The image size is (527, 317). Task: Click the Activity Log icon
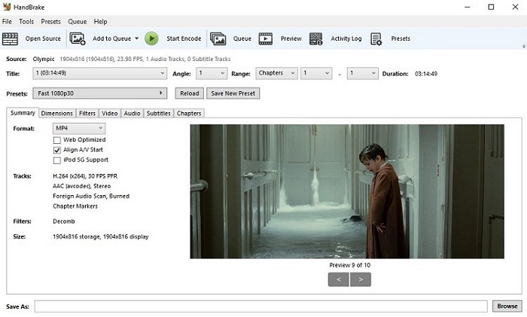[x=316, y=38]
